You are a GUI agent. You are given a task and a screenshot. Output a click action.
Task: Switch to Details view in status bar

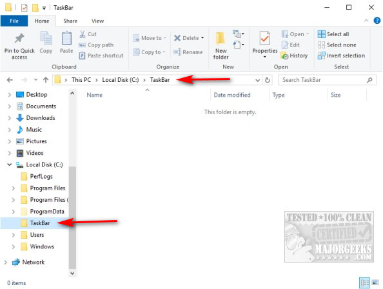click(365, 283)
